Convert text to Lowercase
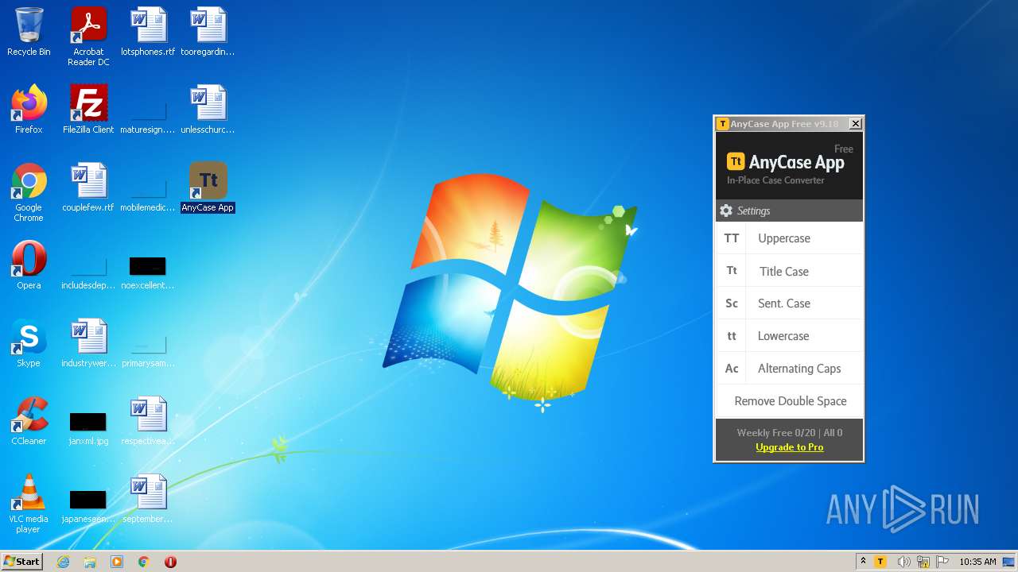Viewport: 1018px width, 572px height. [x=789, y=336]
